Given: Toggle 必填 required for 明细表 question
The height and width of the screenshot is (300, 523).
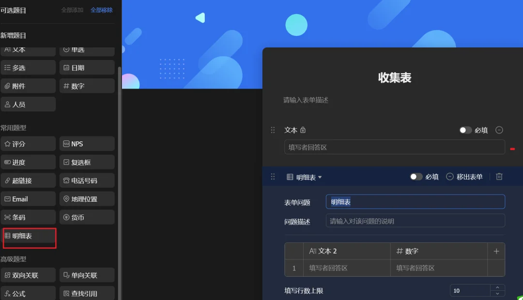Looking at the screenshot, I should pyautogui.click(x=416, y=177).
